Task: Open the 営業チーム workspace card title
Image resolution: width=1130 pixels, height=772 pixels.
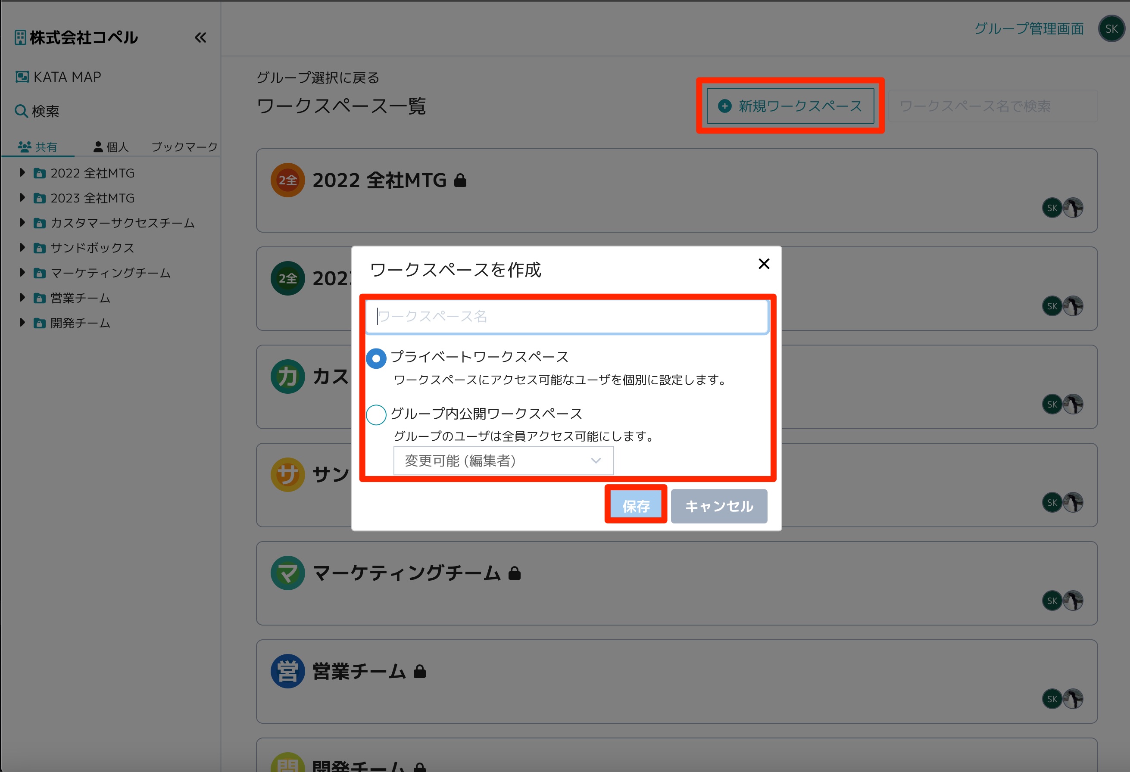Action: point(359,671)
